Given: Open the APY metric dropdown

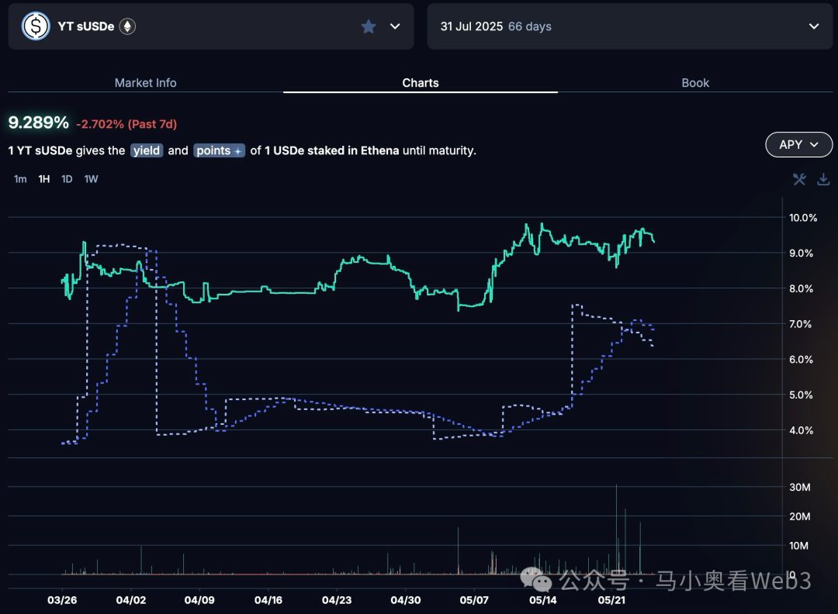Looking at the screenshot, I should 798,144.
